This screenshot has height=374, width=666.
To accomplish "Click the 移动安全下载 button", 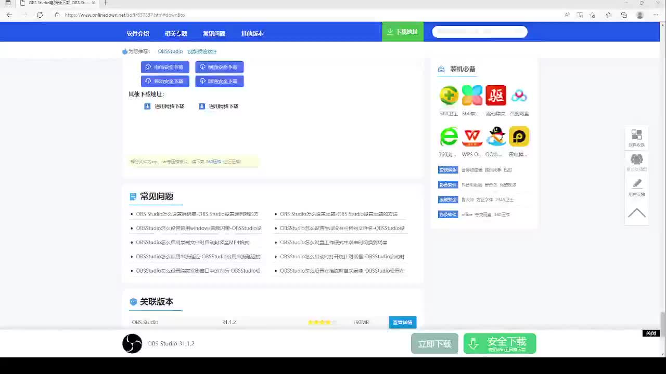I will click(165, 81).
